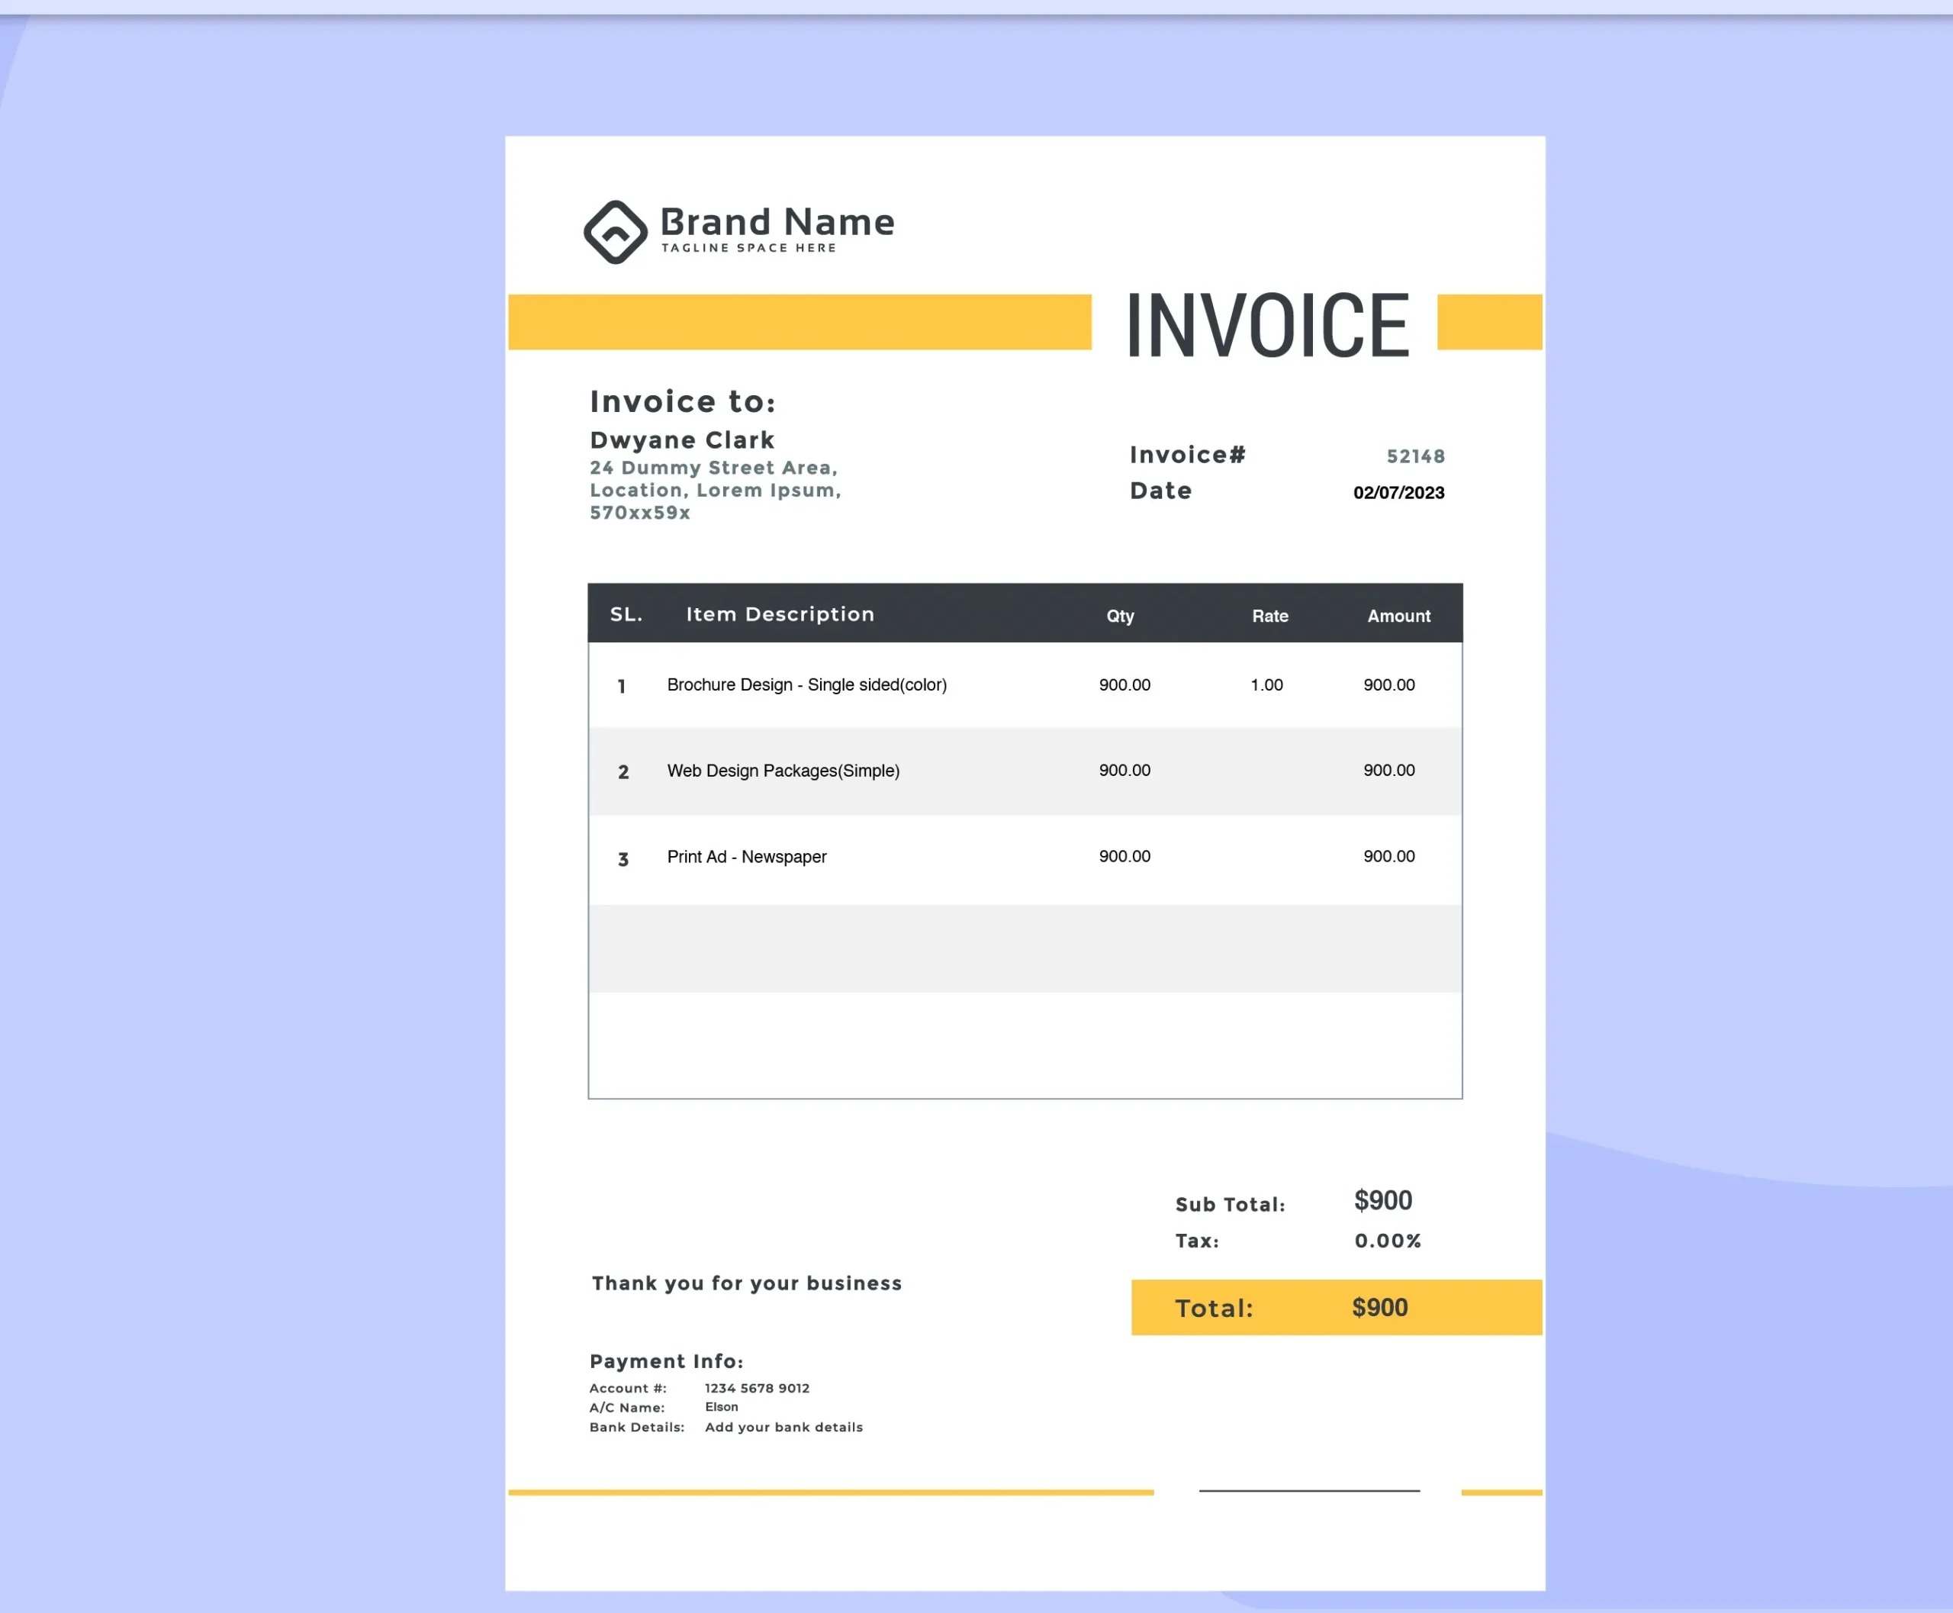The width and height of the screenshot is (1953, 1613).
Task: Click the Qty column header
Action: [1120, 616]
